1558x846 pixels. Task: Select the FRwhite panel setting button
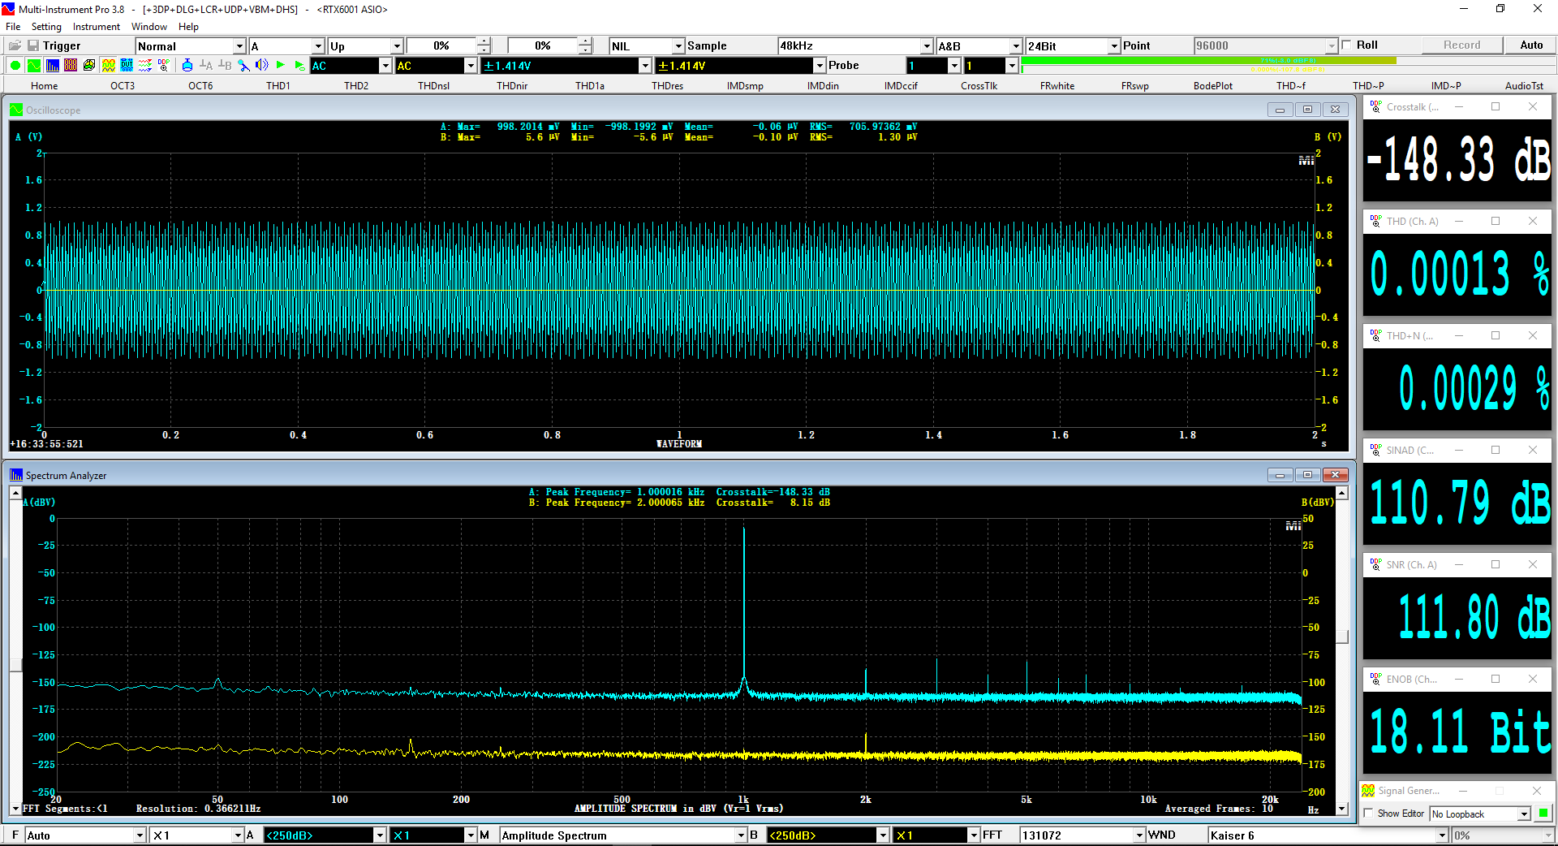[x=1057, y=85]
